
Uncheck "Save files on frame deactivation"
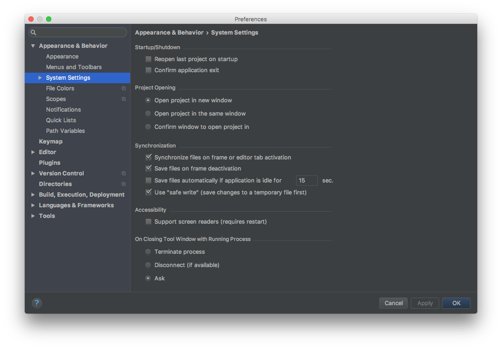pos(148,169)
